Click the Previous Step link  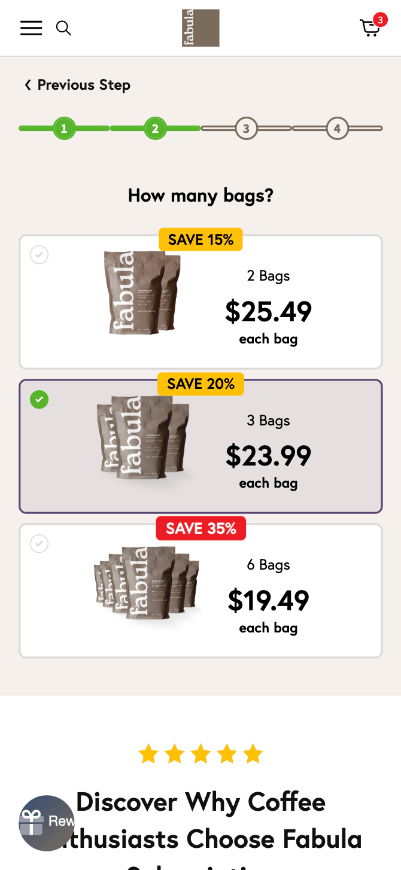(x=83, y=85)
